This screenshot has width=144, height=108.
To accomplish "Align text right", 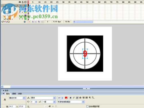I will (84, 98).
